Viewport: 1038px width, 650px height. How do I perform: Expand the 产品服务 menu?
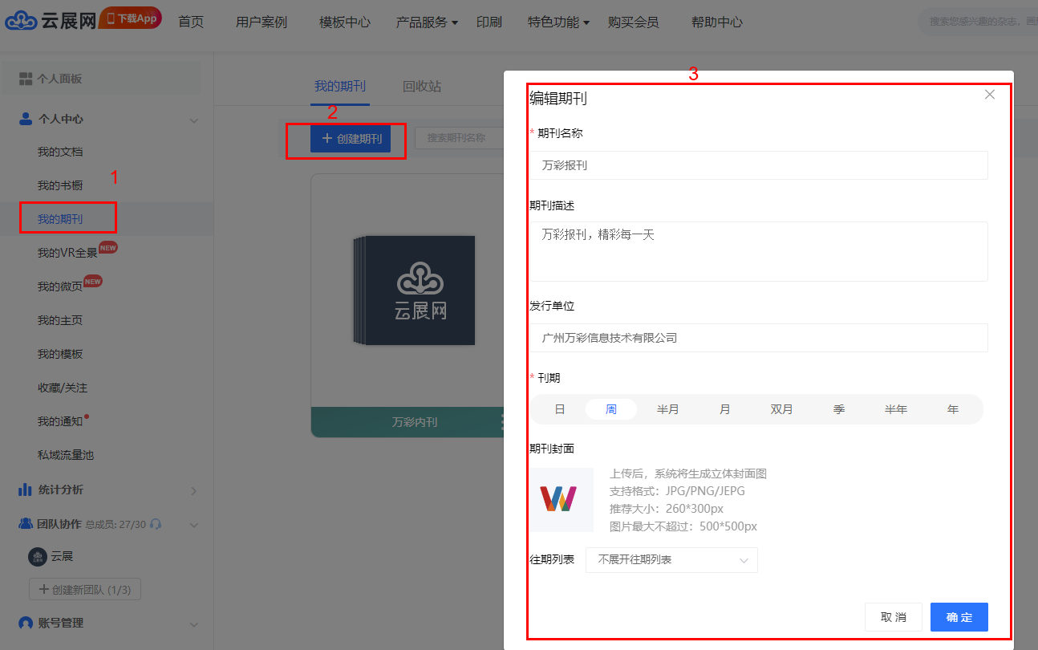[427, 22]
